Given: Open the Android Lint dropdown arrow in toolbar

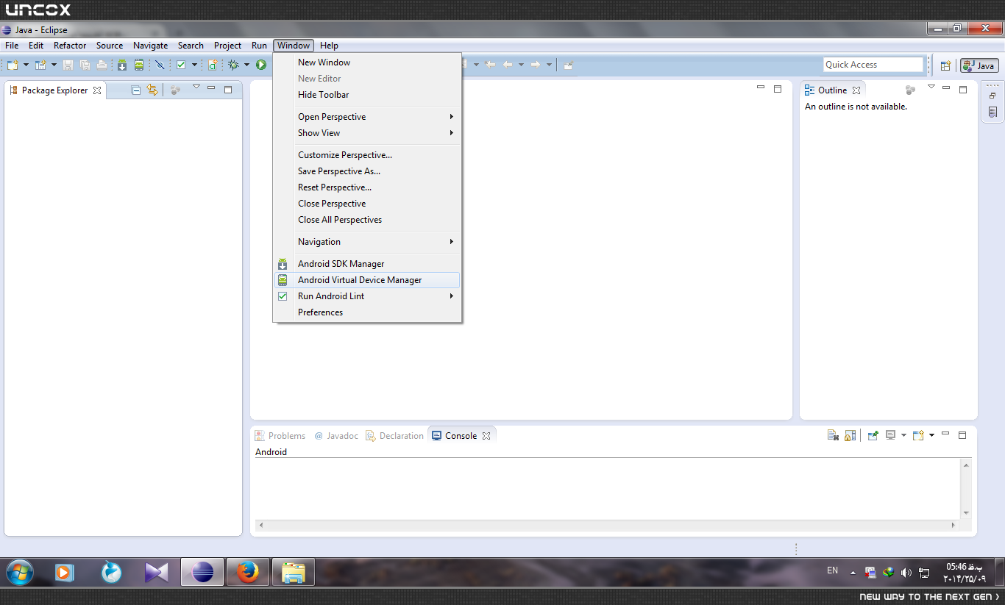Looking at the screenshot, I should pyautogui.click(x=195, y=65).
